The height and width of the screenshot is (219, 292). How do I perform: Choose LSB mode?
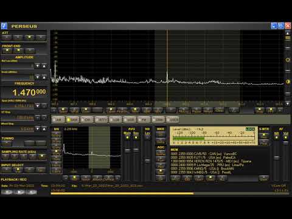click(x=116, y=120)
